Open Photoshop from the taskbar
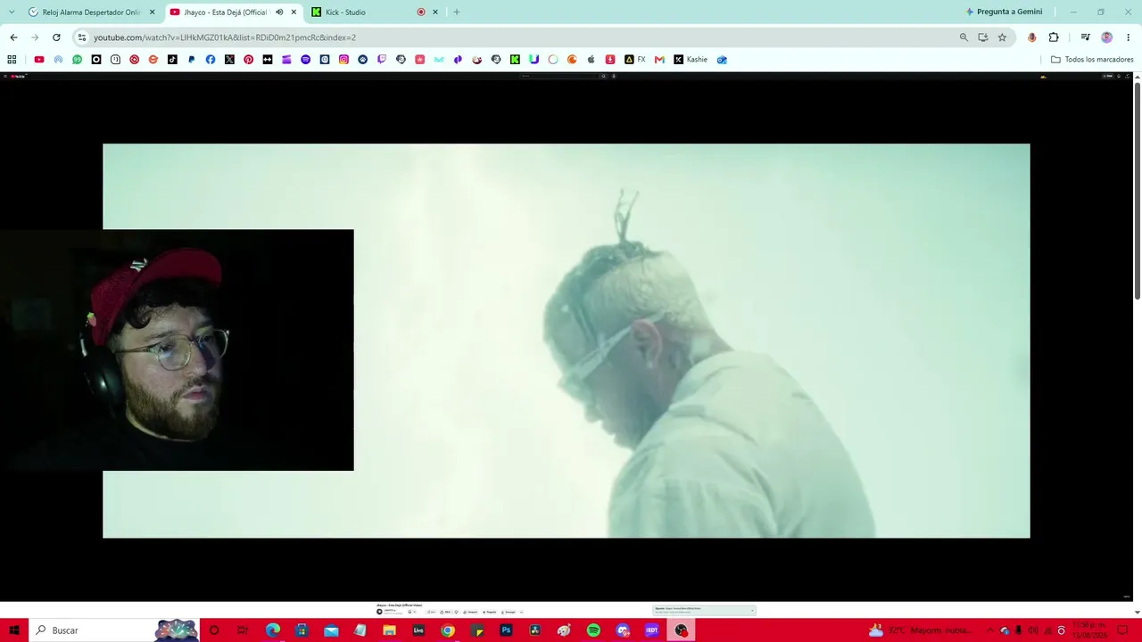Viewport: 1142px width, 642px height. [506, 630]
